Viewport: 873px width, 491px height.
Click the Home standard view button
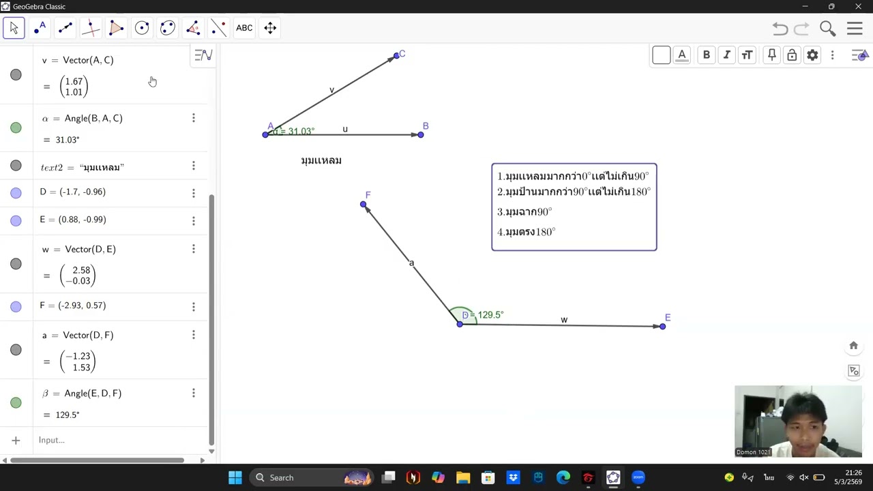[853, 346]
